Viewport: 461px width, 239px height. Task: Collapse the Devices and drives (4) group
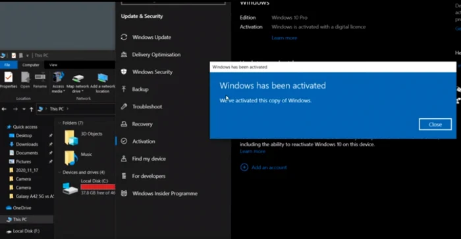60,172
